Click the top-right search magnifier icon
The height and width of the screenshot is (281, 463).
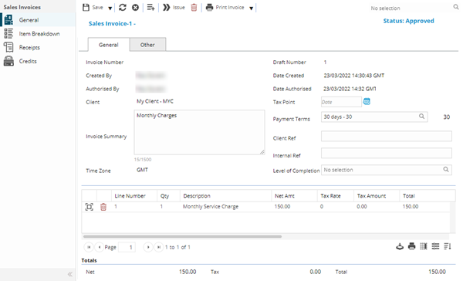tap(456, 7)
